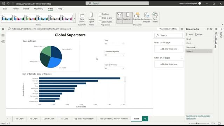
Task: Open the Page view dropdown
Action: pos(82,18)
